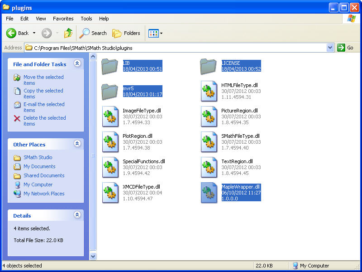The image size is (362, 272).
Task: Select the LIB folder icon
Action: (110, 66)
